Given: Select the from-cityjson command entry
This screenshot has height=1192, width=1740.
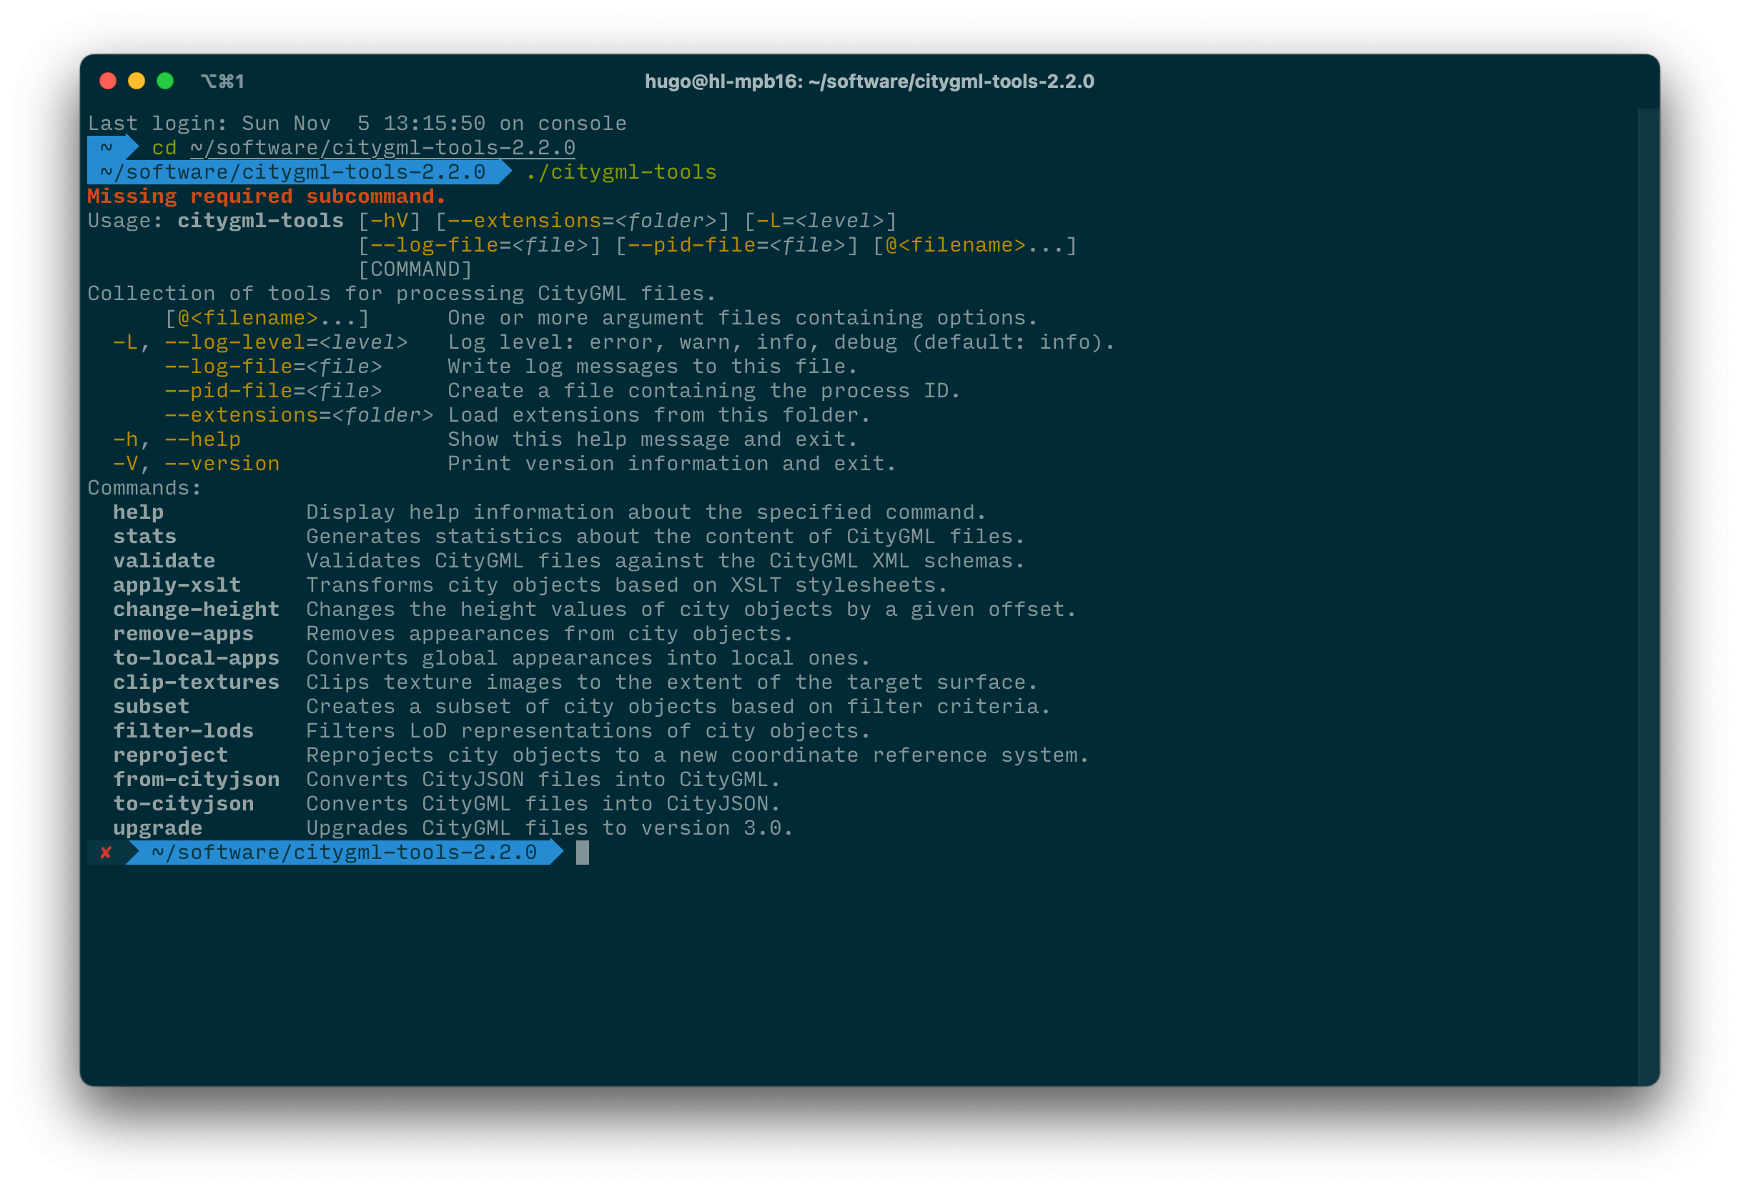Looking at the screenshot, I should click(x=196, y=779).
